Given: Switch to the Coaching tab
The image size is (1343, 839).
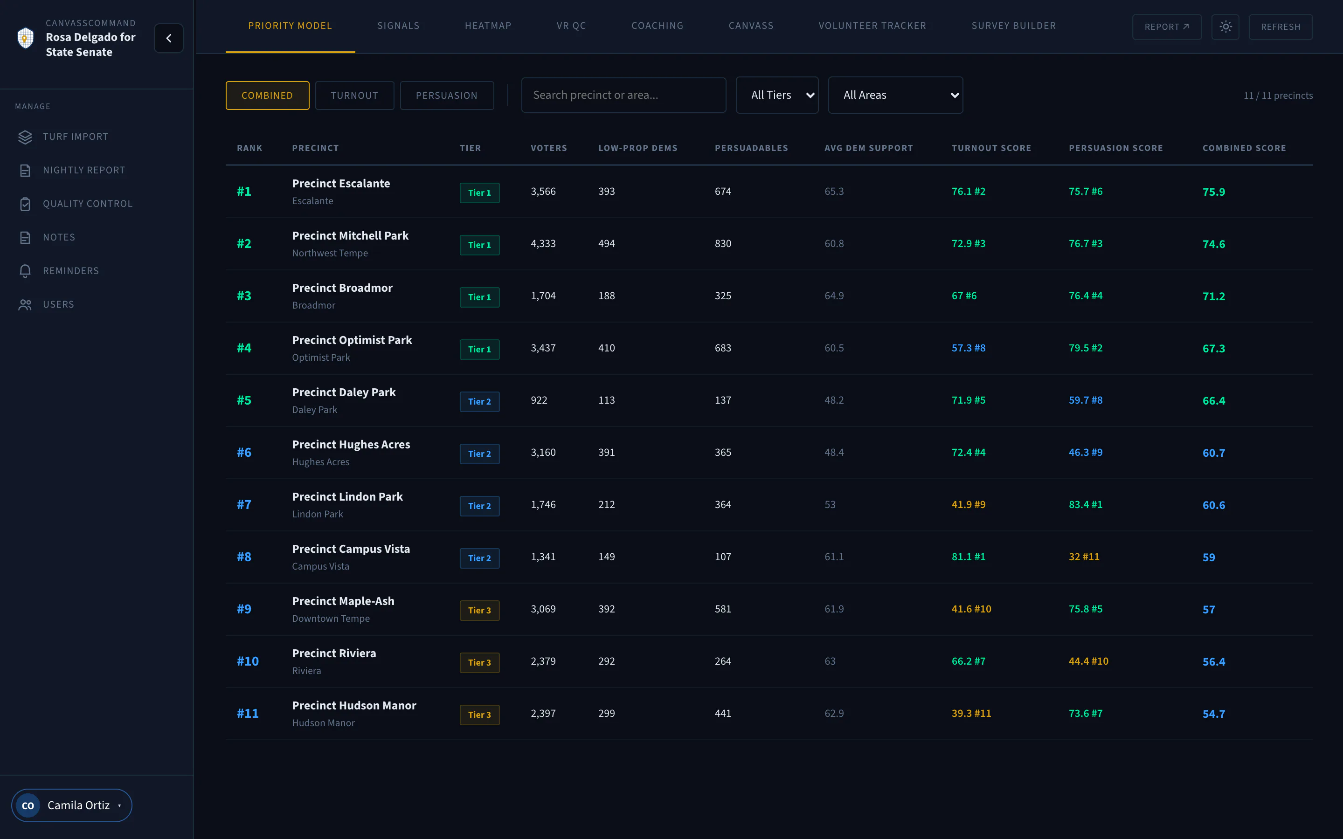Looking at the screenshot, I should tap(657, 26).
